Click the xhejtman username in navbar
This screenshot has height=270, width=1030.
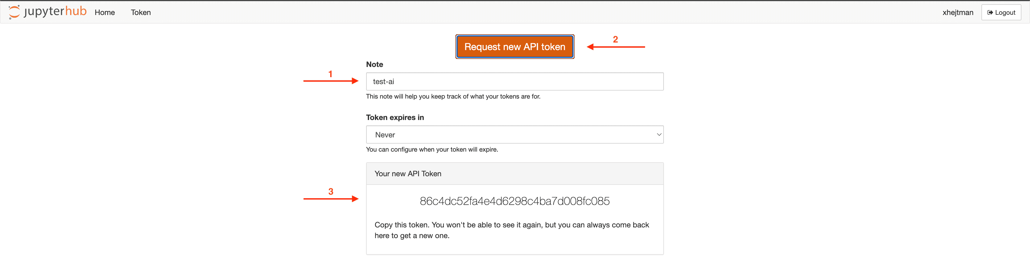pos(958,12)
